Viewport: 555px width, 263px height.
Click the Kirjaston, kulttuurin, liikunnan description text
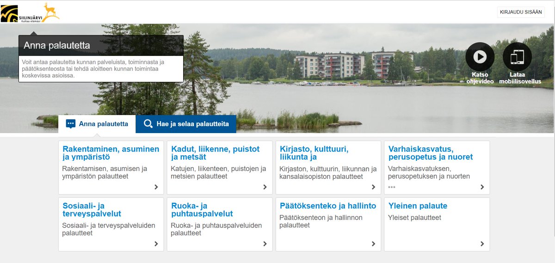328,172
